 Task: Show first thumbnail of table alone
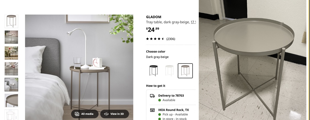[11, 21]
